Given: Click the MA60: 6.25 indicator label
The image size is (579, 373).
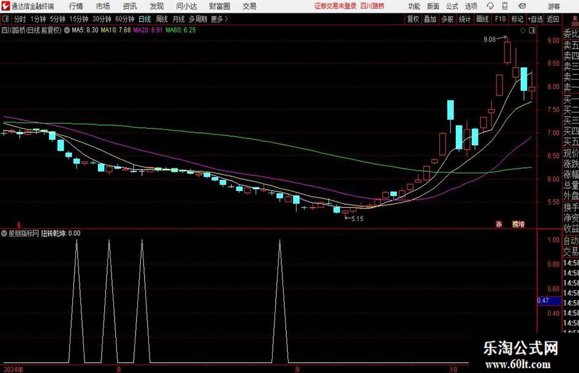Looking at the screenshot, I should [181, 30].
